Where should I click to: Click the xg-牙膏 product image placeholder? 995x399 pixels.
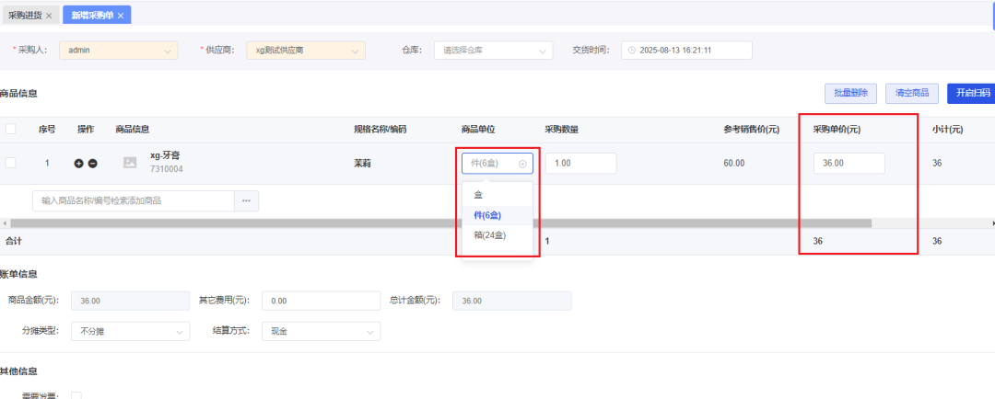click(130, 163)
